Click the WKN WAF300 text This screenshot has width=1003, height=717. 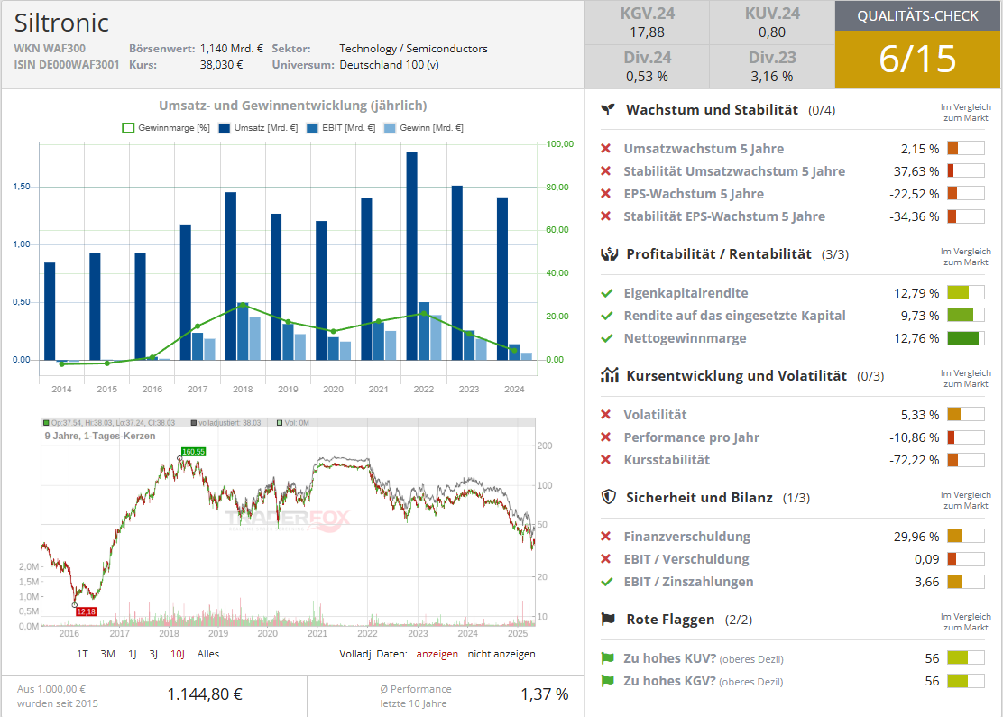pyautogui.click(x=50, y=48)
